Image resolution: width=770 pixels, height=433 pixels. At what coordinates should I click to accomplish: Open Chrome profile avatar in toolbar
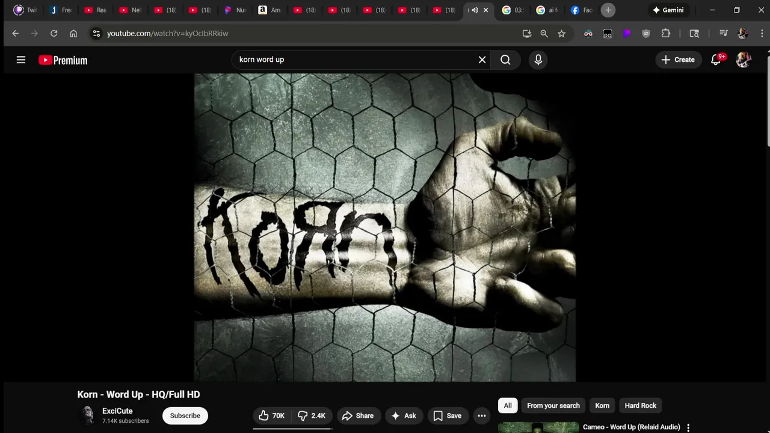click(743, 34)
